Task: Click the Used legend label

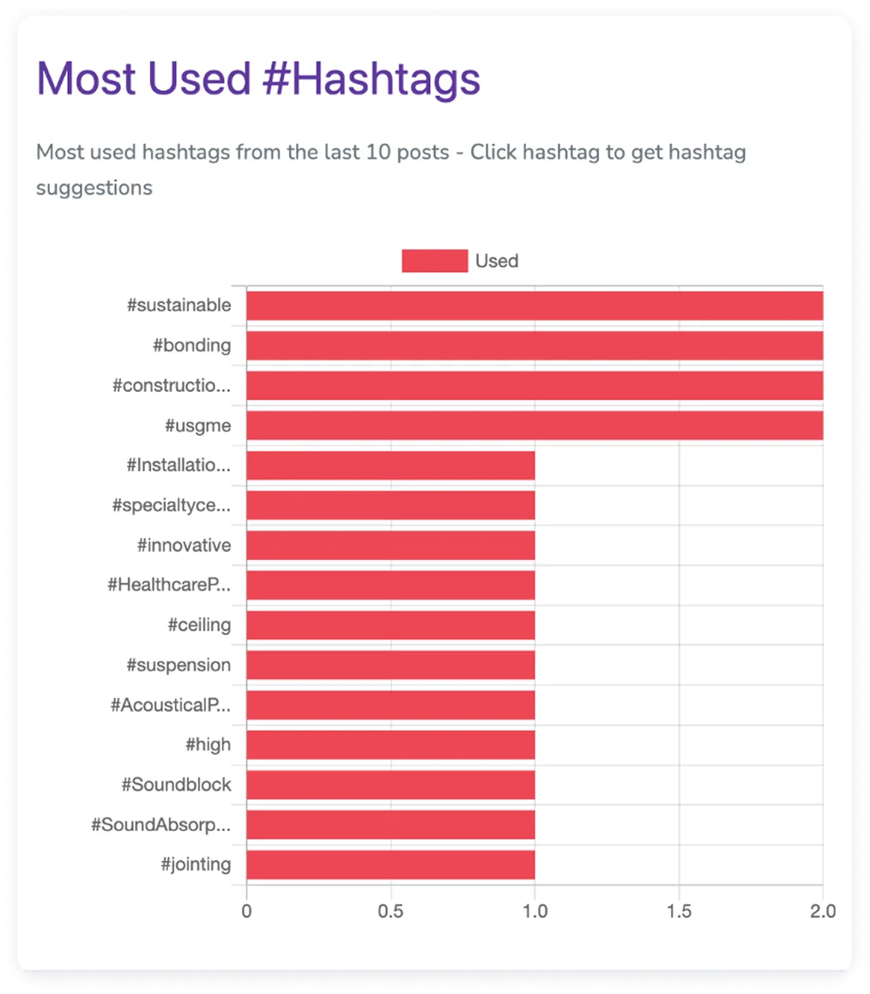Action: pos(497,262)
